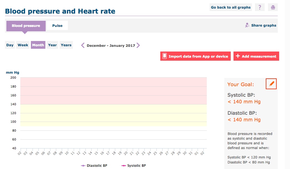Click the printer icon

(x=273, y=7)
